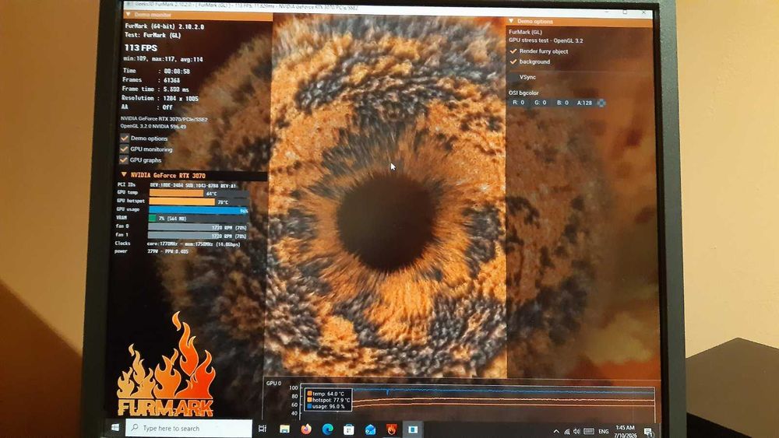Collapse the NVIDIA GeForce RTX 3070 section

[124, 175]
